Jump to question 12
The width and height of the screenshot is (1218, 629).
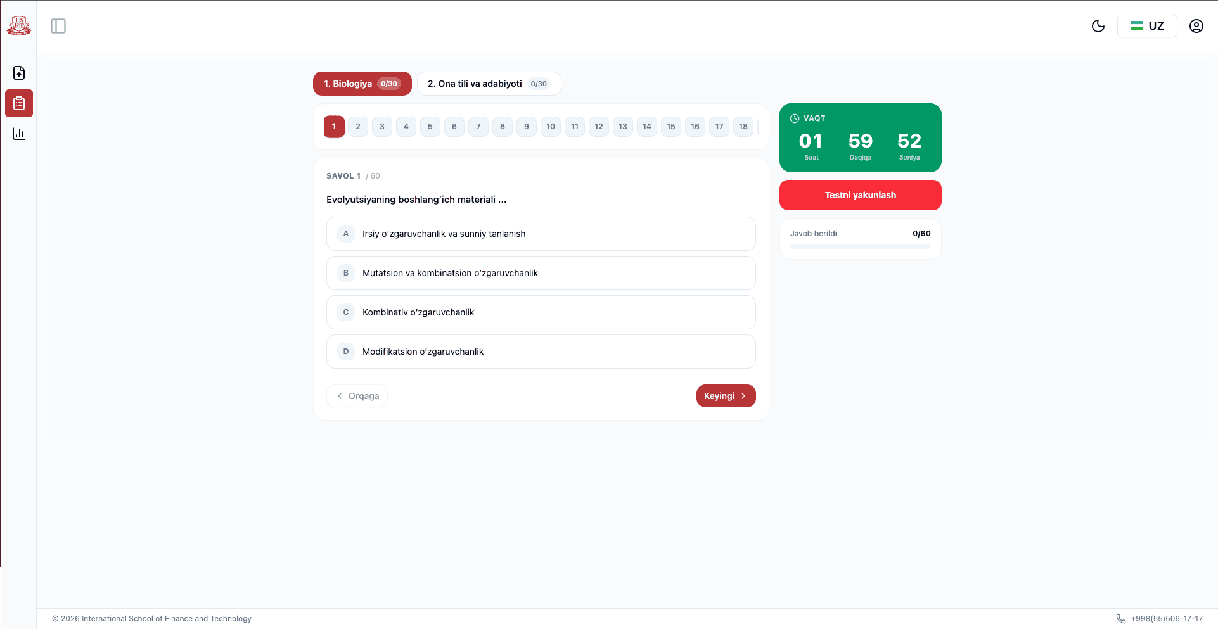point(599,127)
